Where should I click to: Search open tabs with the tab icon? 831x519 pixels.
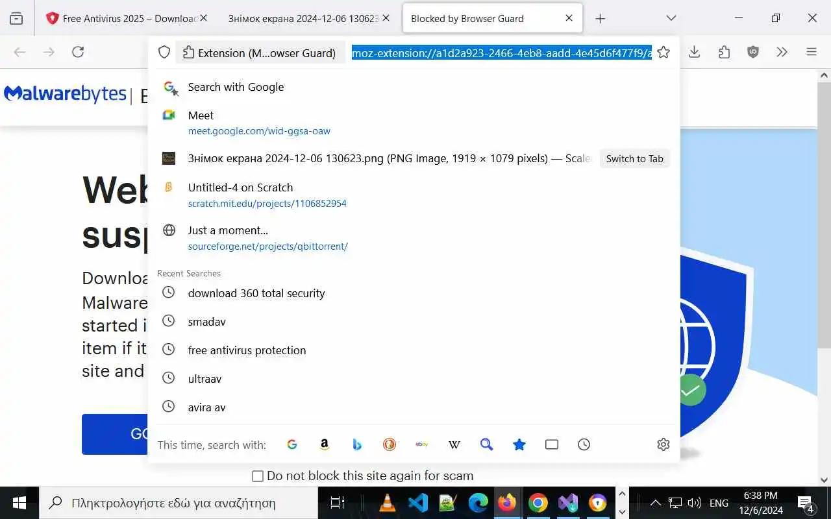click(552, 444)
